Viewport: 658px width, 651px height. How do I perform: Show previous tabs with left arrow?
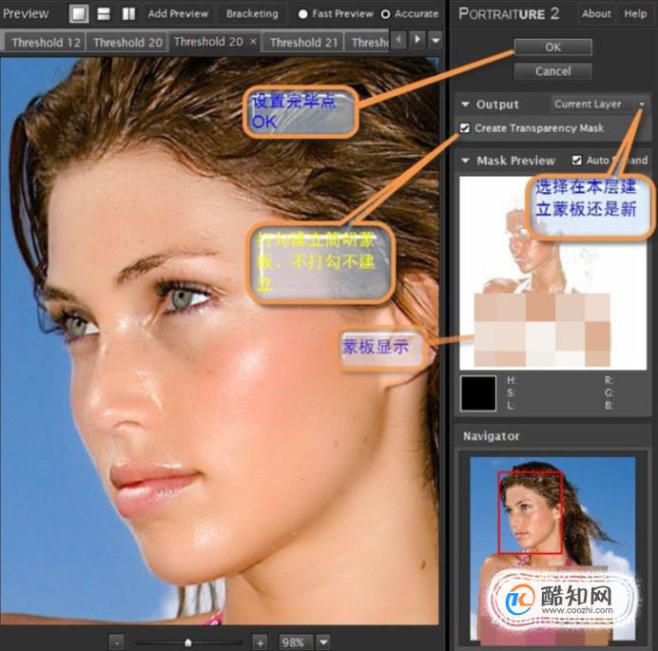click(398, 40)
